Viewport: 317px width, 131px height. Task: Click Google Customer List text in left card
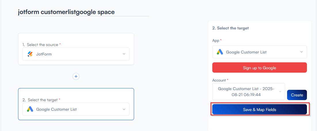(56, 109)
